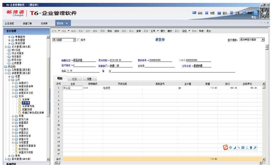271x165 pixels.
Task: Click the 出纳管理 folder icon
Action: pos(9,63)
